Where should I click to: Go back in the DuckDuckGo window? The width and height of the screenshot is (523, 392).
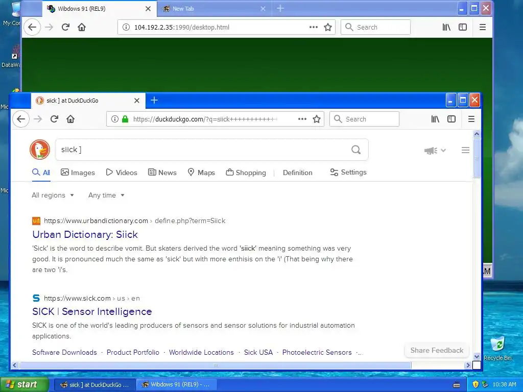click(21, 119)
